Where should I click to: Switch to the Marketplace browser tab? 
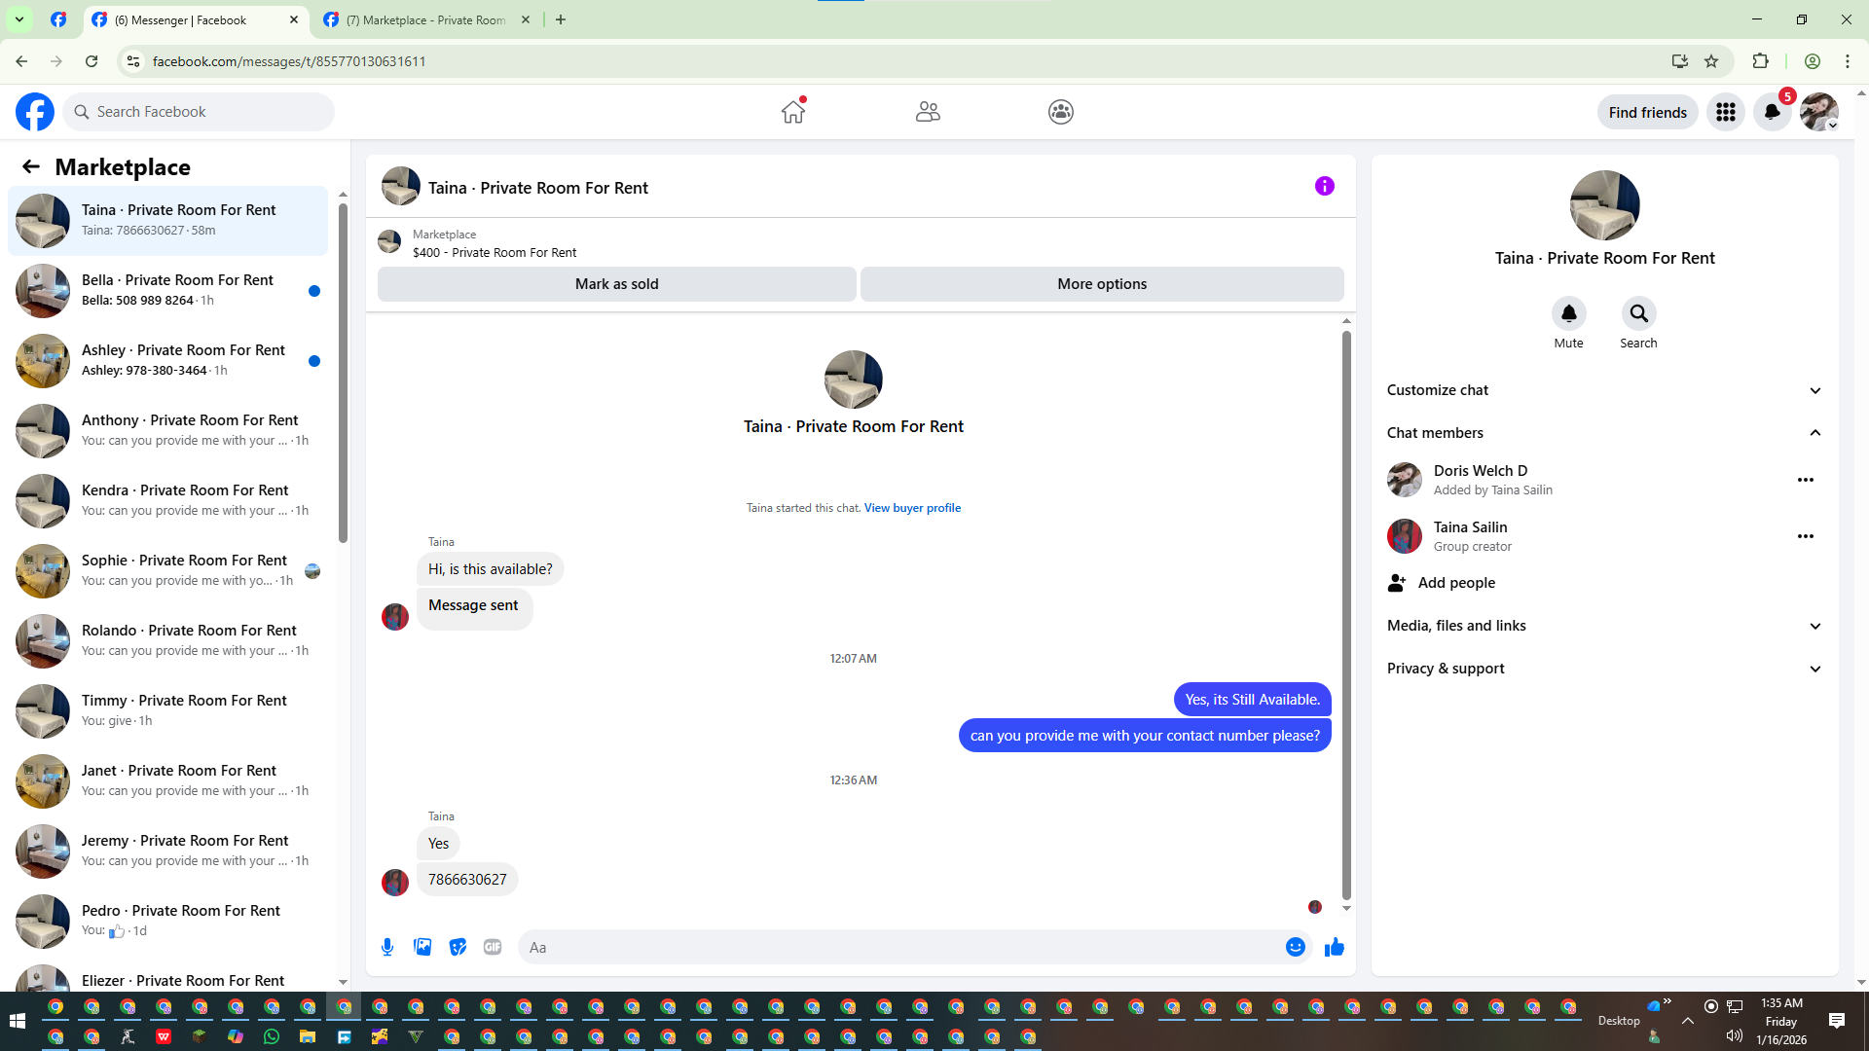tap(426, 19)
